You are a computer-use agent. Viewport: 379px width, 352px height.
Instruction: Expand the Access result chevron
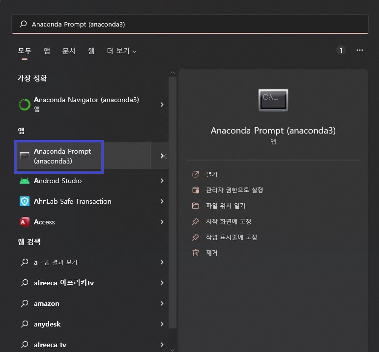pyautogui.click(x=162, y=222)
